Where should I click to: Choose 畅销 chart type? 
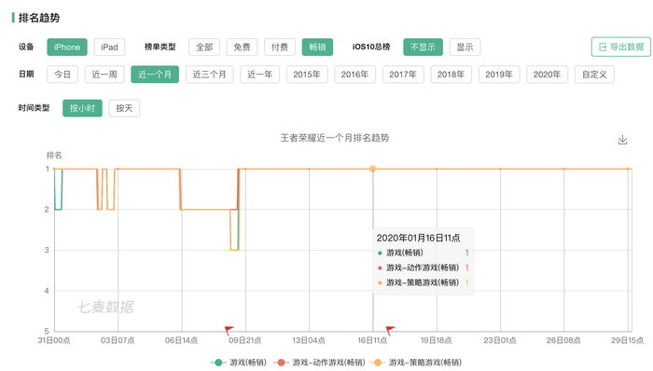tap(317, 47)
